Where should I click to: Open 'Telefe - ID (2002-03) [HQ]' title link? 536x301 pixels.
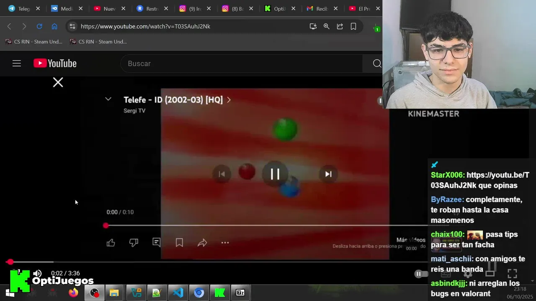click(x=173, y=100)
